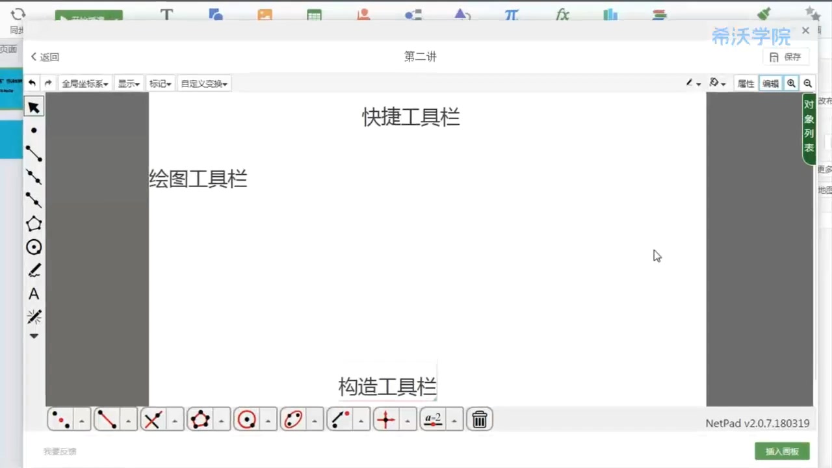Click the 插入画板 green button

(x=782, y=451)
